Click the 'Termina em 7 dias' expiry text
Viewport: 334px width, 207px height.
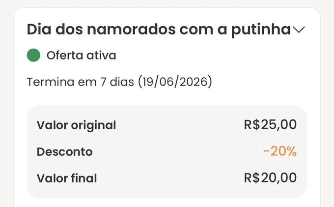pos(80,82)
